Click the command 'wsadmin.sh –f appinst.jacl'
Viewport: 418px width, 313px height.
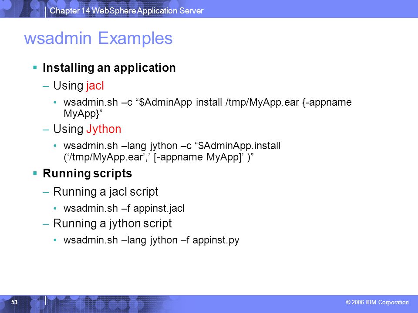coord(124,208)
